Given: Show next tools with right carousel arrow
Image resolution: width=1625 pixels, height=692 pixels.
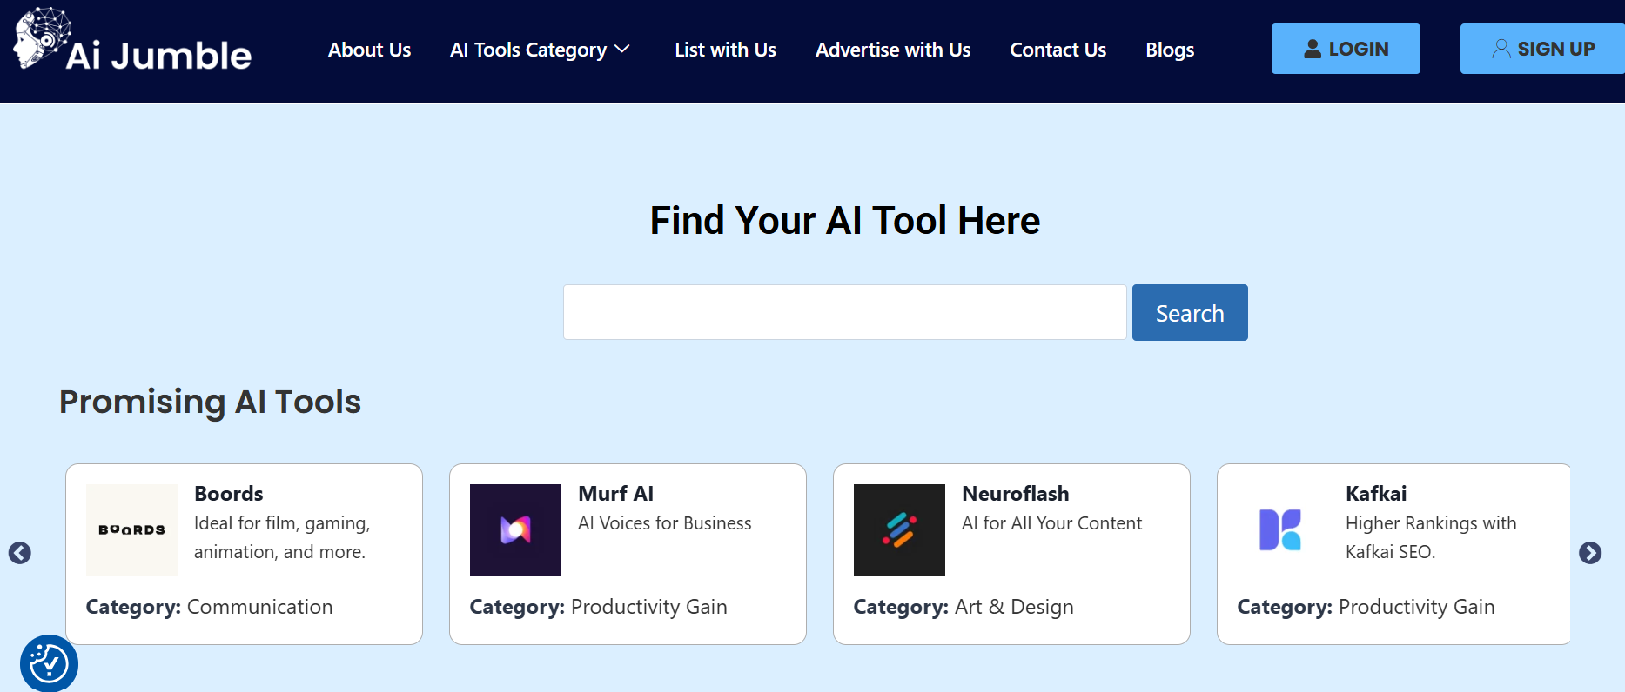Looking at the screenshot, I should click(x=1590, y=553).
